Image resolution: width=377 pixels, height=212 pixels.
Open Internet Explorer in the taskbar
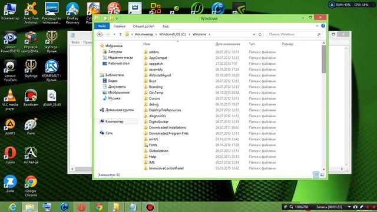coord(12,207)
